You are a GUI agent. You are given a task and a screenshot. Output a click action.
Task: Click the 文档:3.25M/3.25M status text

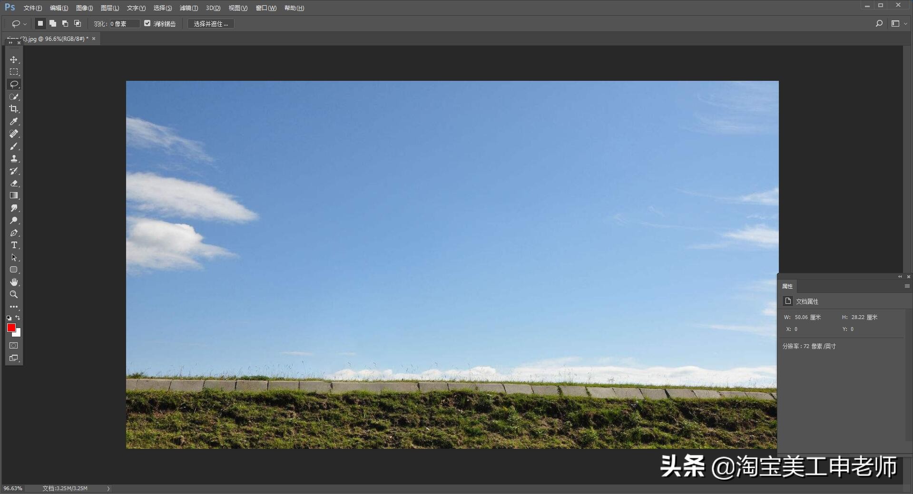[65, 488]
